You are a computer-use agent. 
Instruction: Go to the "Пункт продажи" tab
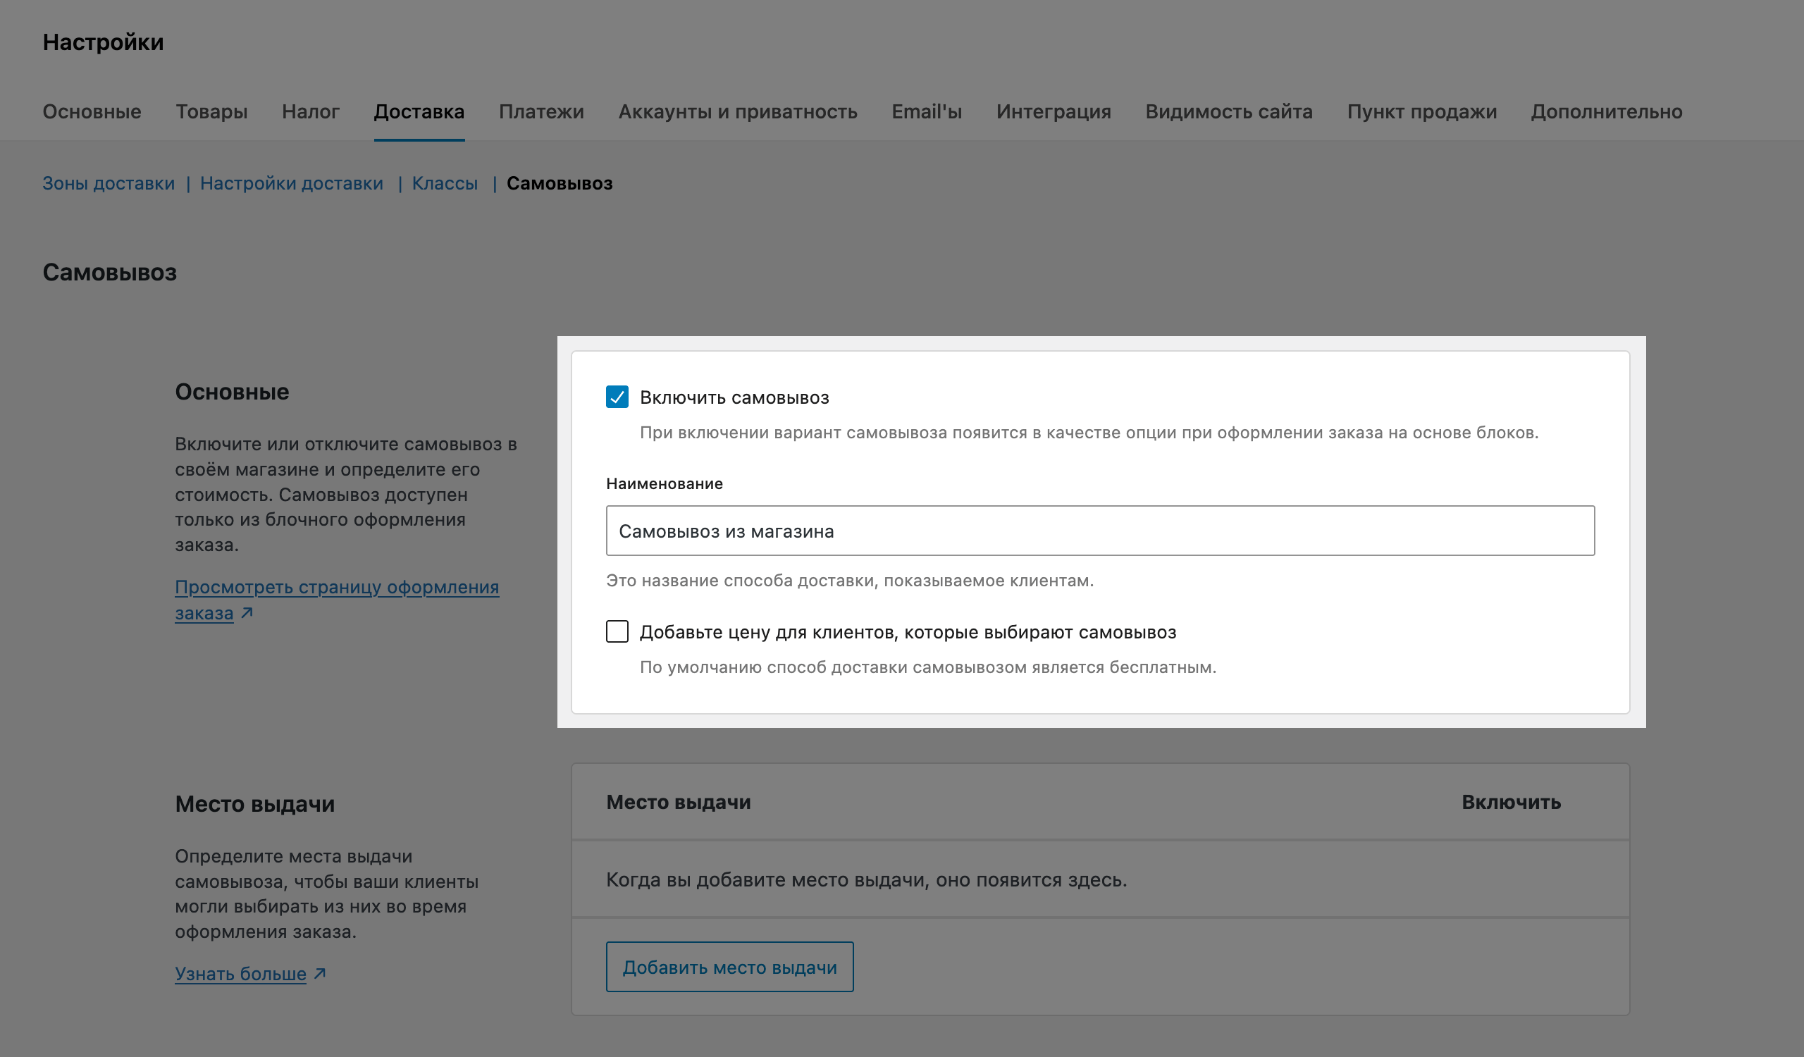click(x=1421, y=111)
